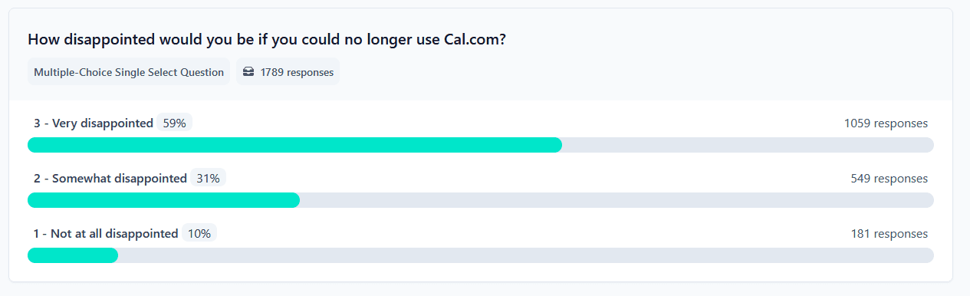970x296 pixels.
Task: Click the empty part of Very disappointed bar
Action: click(x=748, y=145)
